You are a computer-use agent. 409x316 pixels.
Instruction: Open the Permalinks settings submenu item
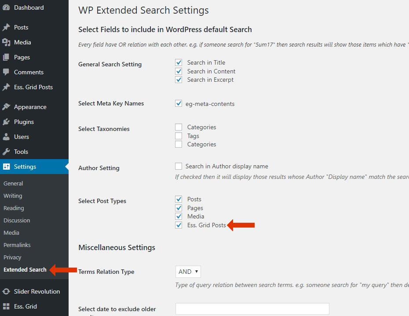click(17, 245)
